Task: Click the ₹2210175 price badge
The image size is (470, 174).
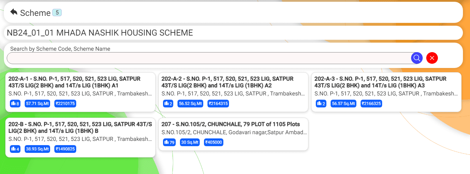Action: 65,104
